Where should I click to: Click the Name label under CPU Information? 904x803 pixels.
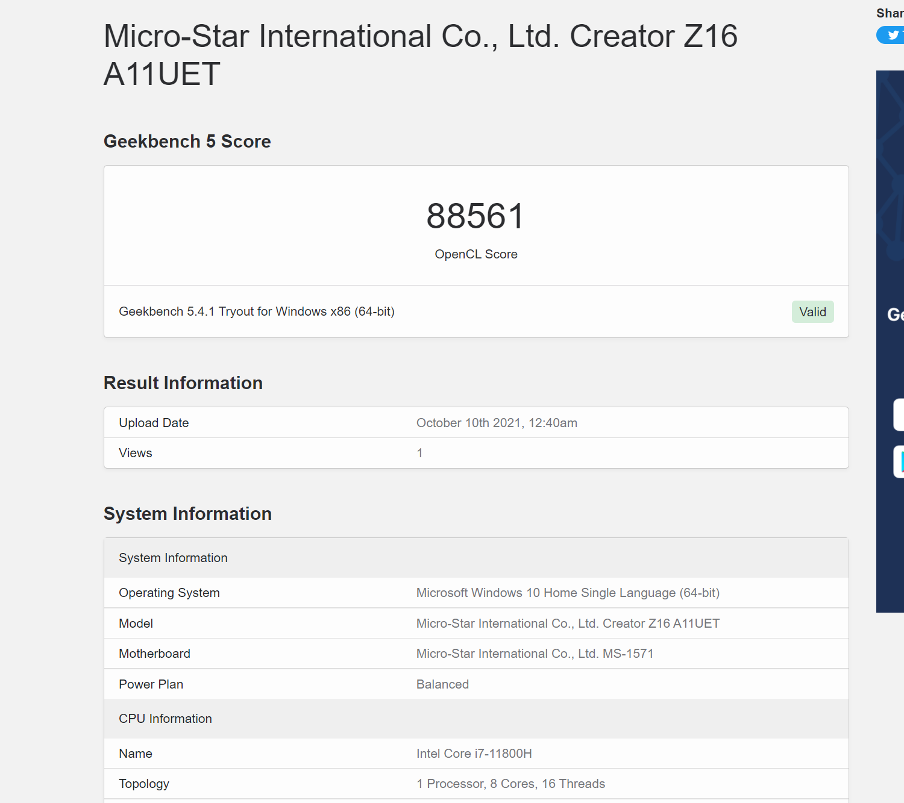136,754
